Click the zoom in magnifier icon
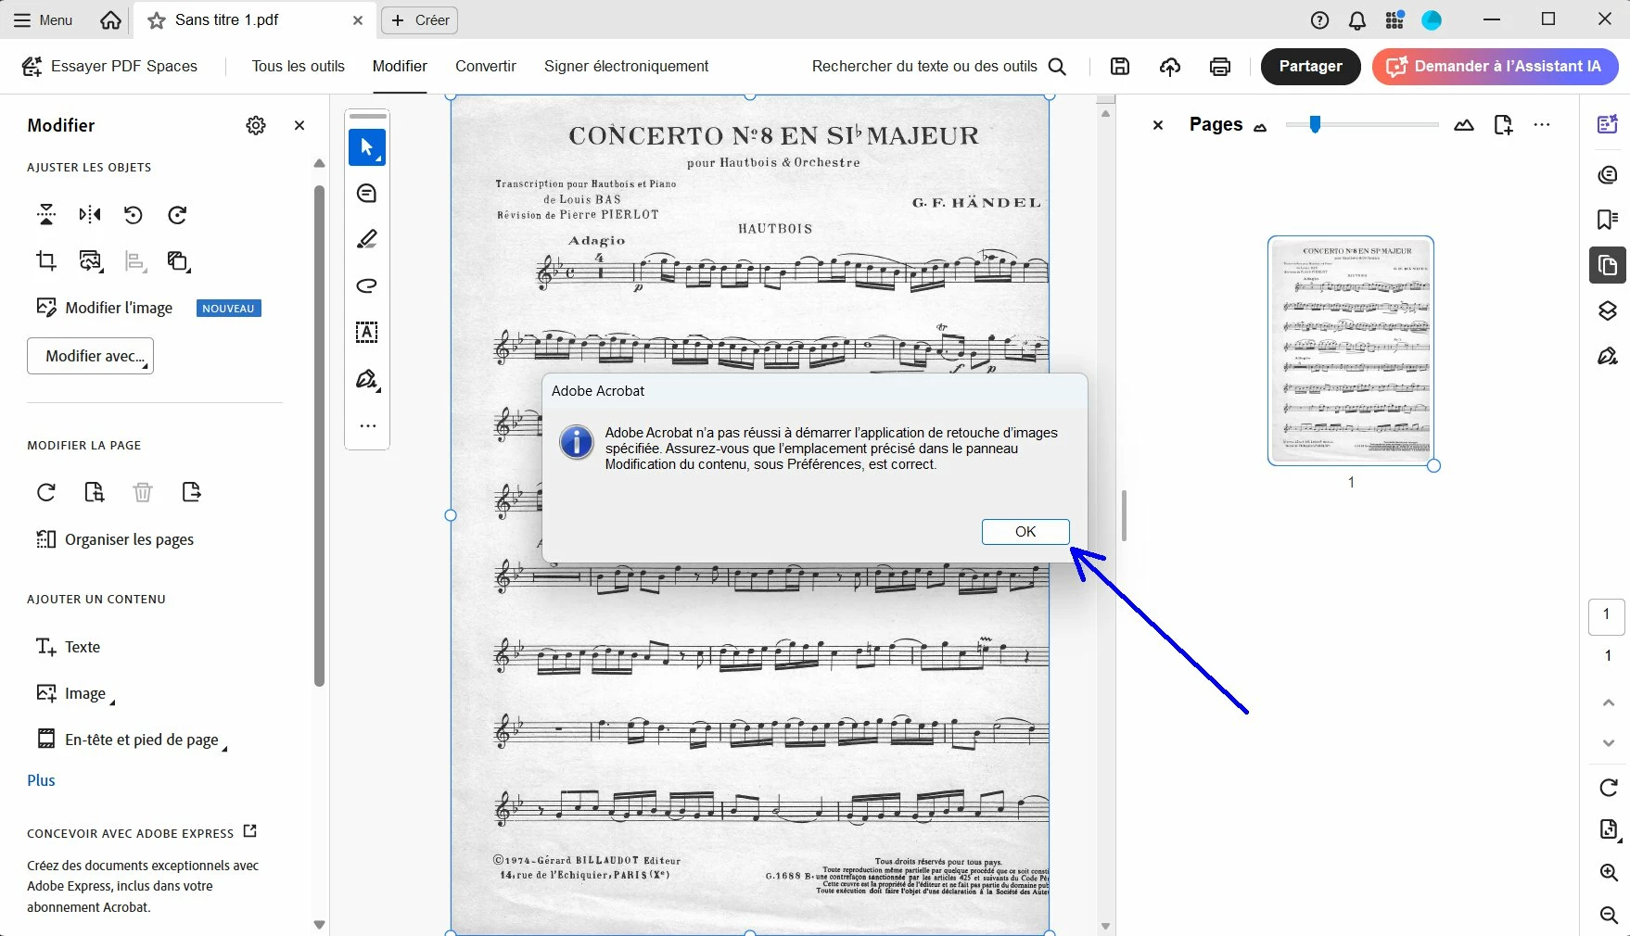The image size is (1630, 936). point(1609,873)
